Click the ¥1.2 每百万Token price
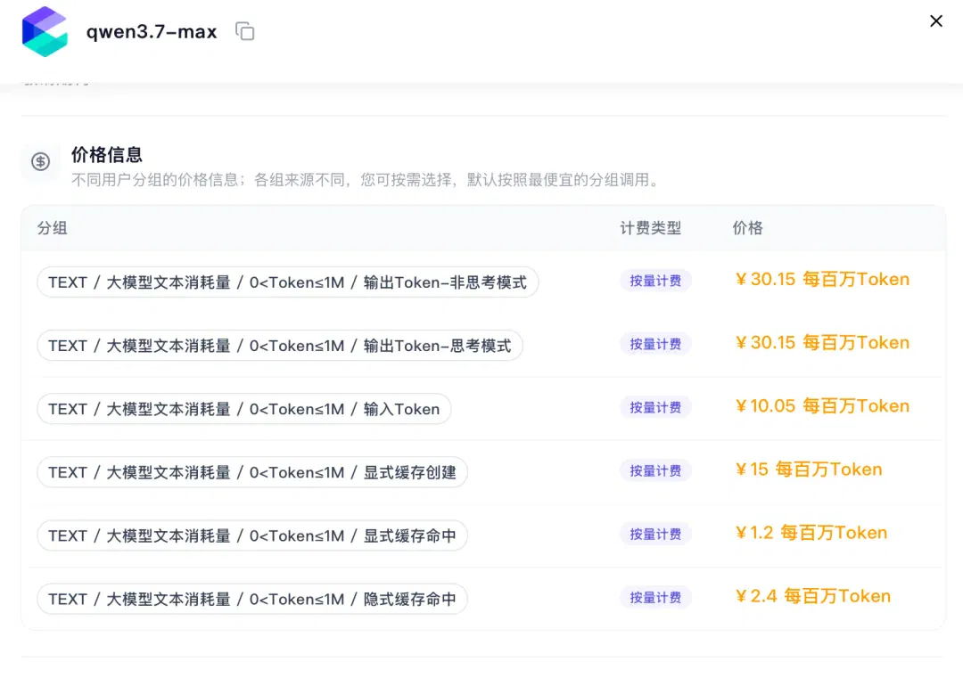 811,533
